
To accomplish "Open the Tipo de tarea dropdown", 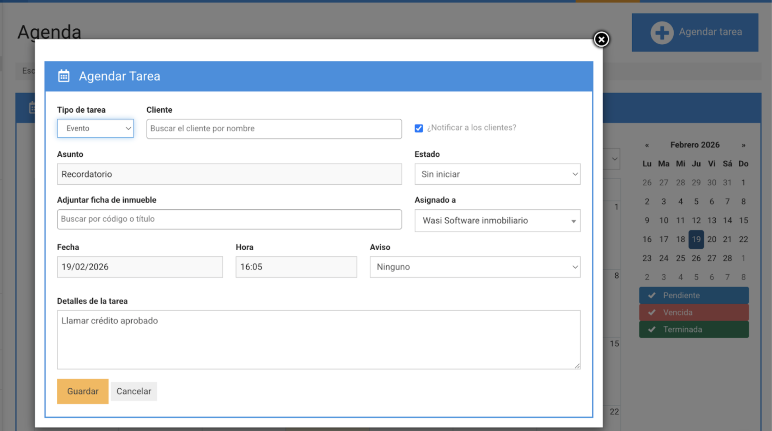I will [95, 128].
